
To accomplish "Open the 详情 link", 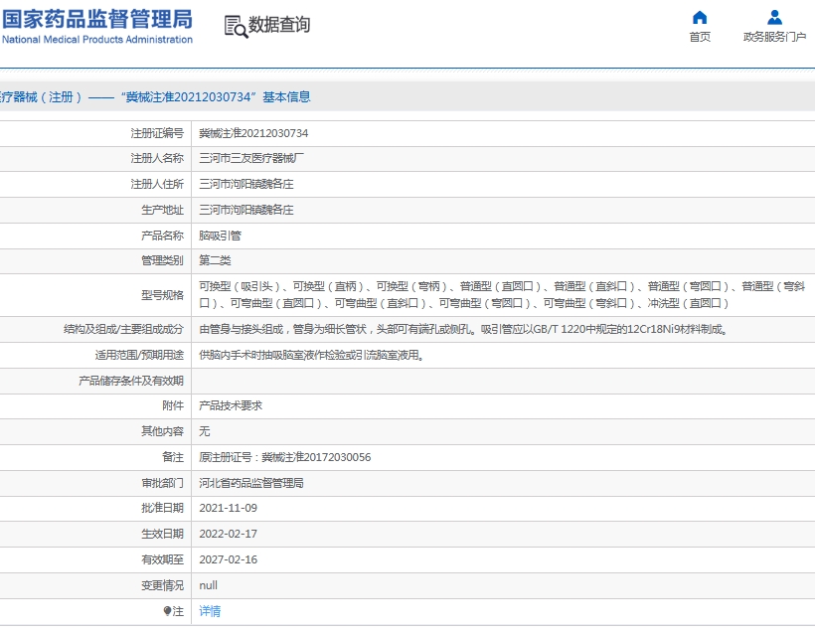I will tap(210, 611).
